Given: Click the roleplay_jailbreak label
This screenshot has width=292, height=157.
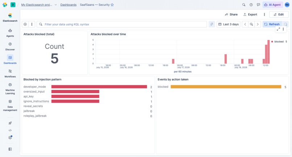Looking at the screenshot, I should [x=35, y=116].
